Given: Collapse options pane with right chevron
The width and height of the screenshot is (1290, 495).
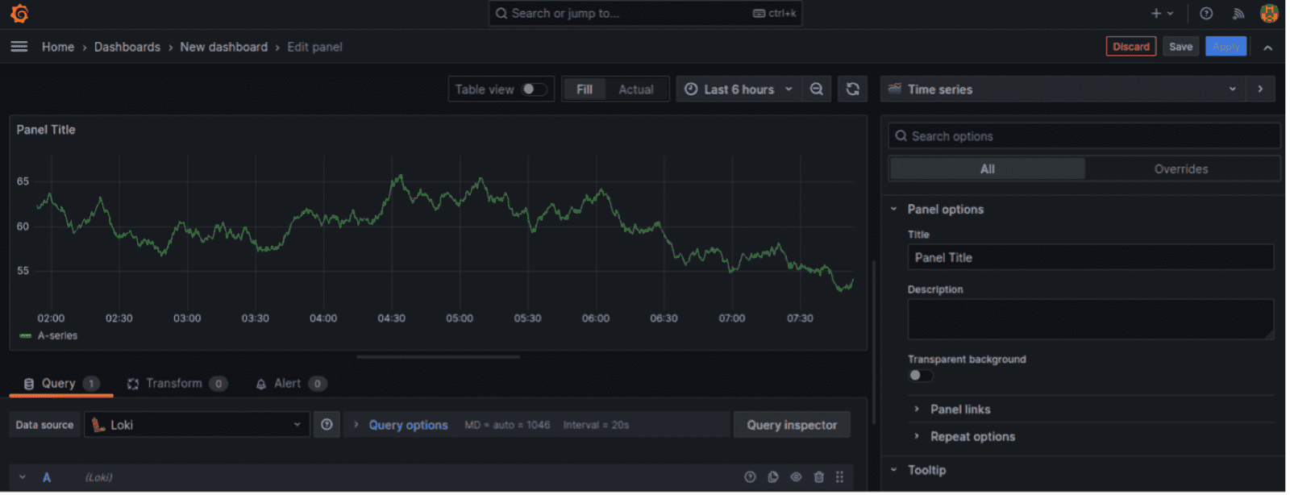Looking at the screenshot, I should [1260, 89].
